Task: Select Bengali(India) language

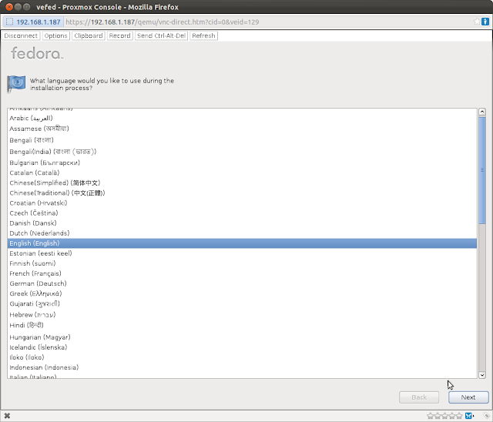Action: click(242, 152)
